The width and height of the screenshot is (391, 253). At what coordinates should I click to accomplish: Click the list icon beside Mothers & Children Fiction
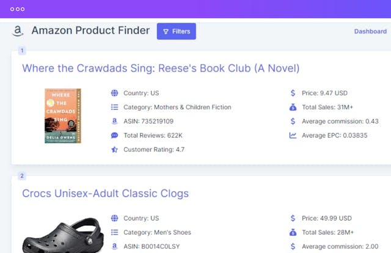click(x=114, y=108)
